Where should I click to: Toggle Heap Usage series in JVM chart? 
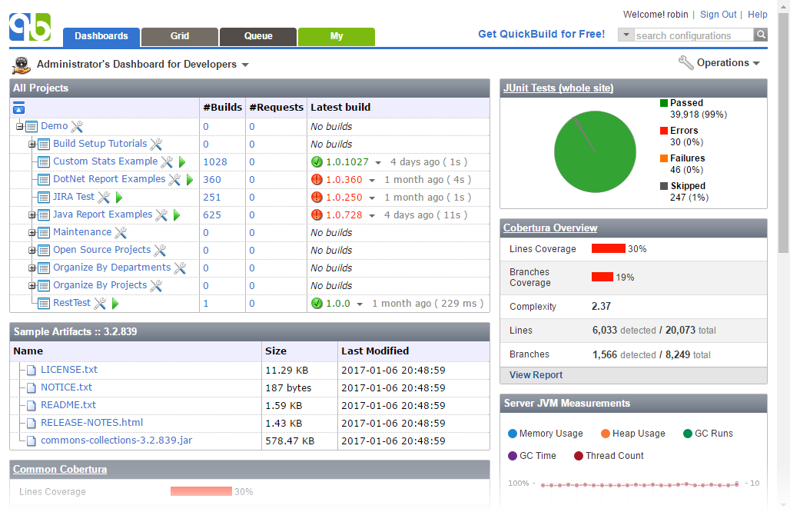[x=633, y=434]
